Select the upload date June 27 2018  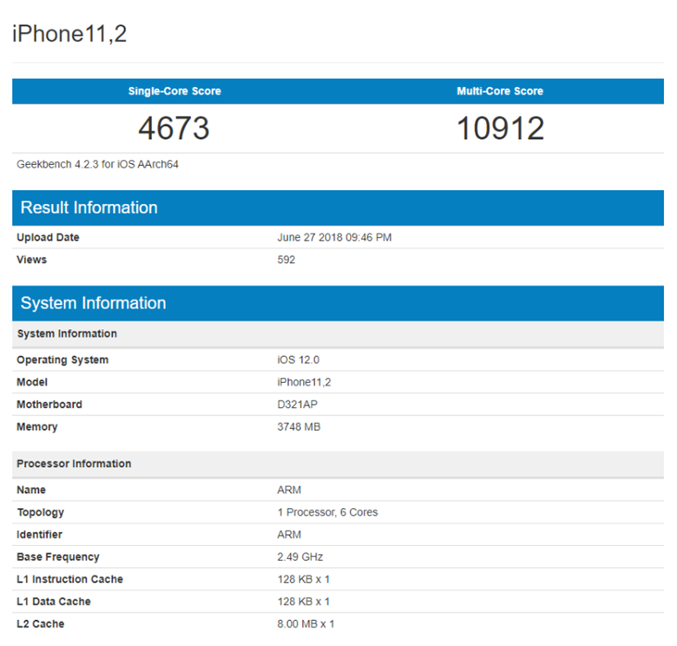click(x=334, y=237)
